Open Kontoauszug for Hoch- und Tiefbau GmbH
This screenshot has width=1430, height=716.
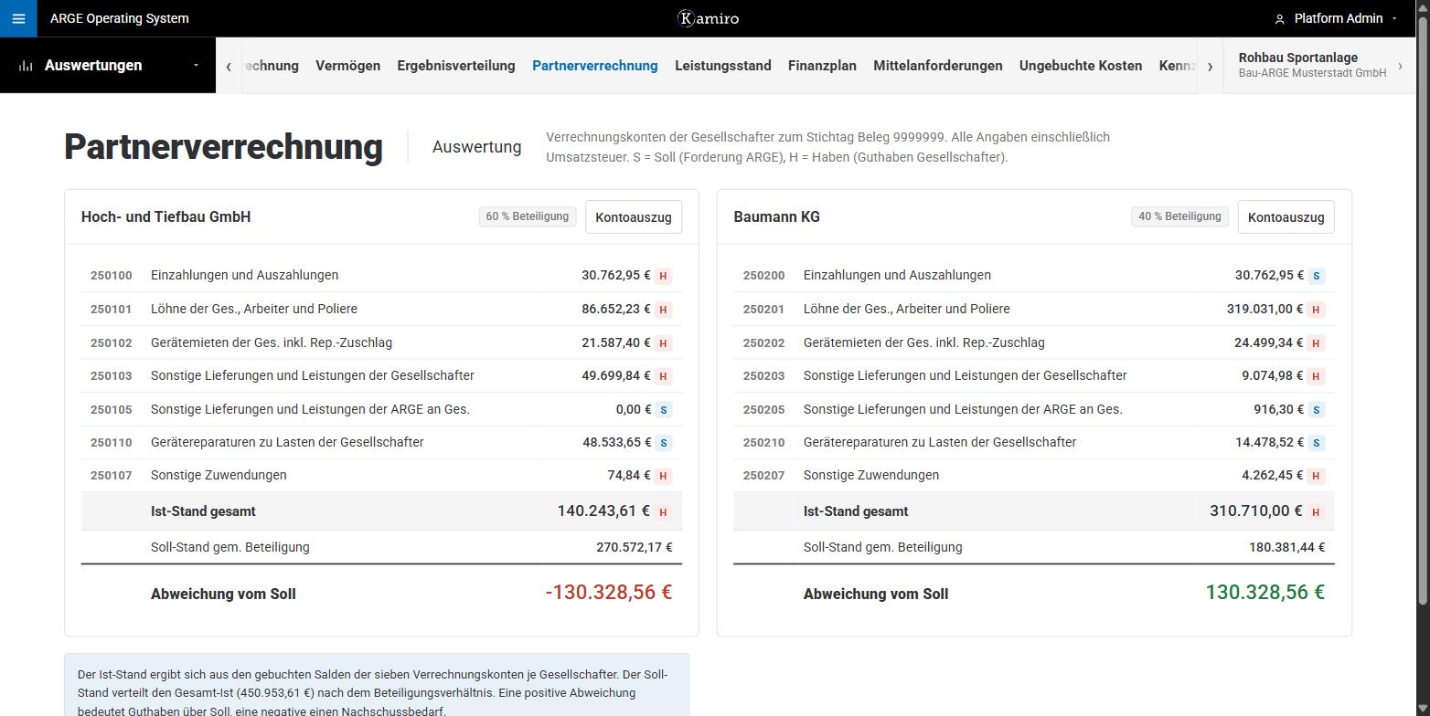point(634,217)
